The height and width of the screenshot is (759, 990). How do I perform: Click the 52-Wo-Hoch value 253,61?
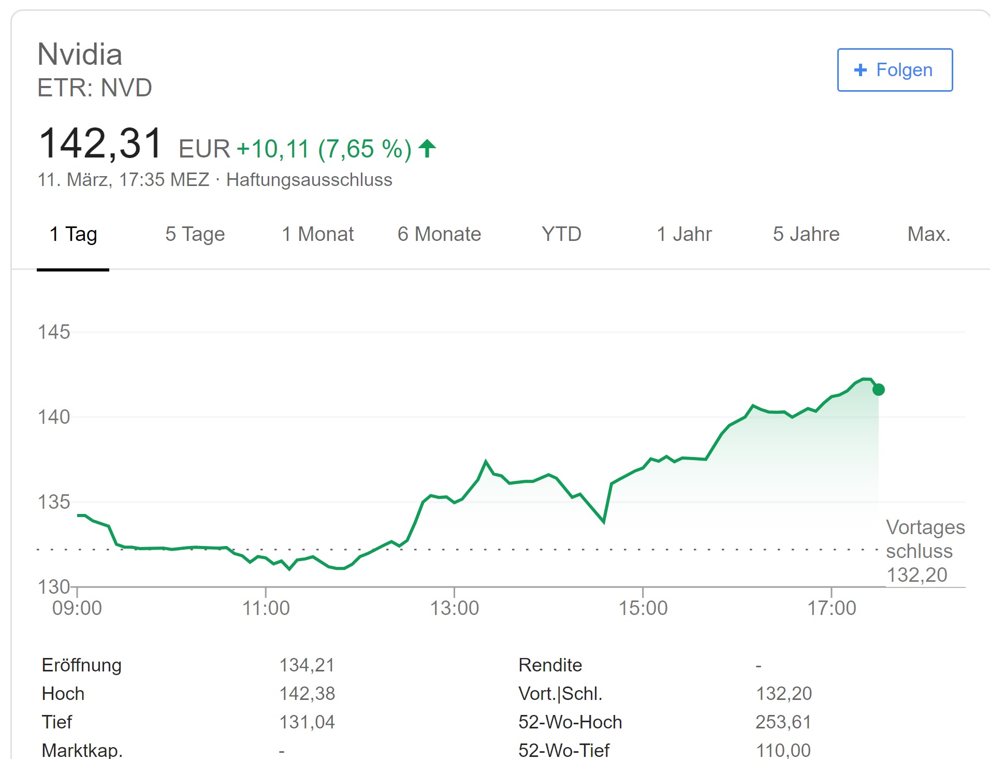pos(783,722)
